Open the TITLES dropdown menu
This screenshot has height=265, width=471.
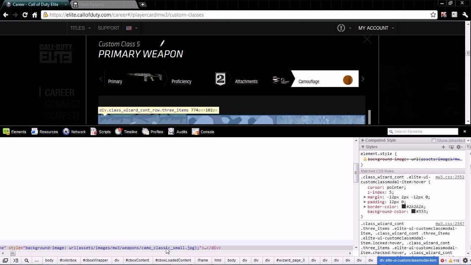(80, 28)
